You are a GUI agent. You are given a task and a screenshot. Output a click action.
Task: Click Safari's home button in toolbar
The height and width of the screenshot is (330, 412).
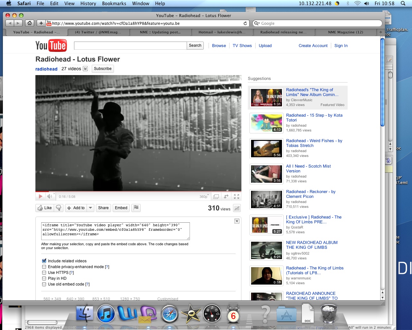(30, 23)
